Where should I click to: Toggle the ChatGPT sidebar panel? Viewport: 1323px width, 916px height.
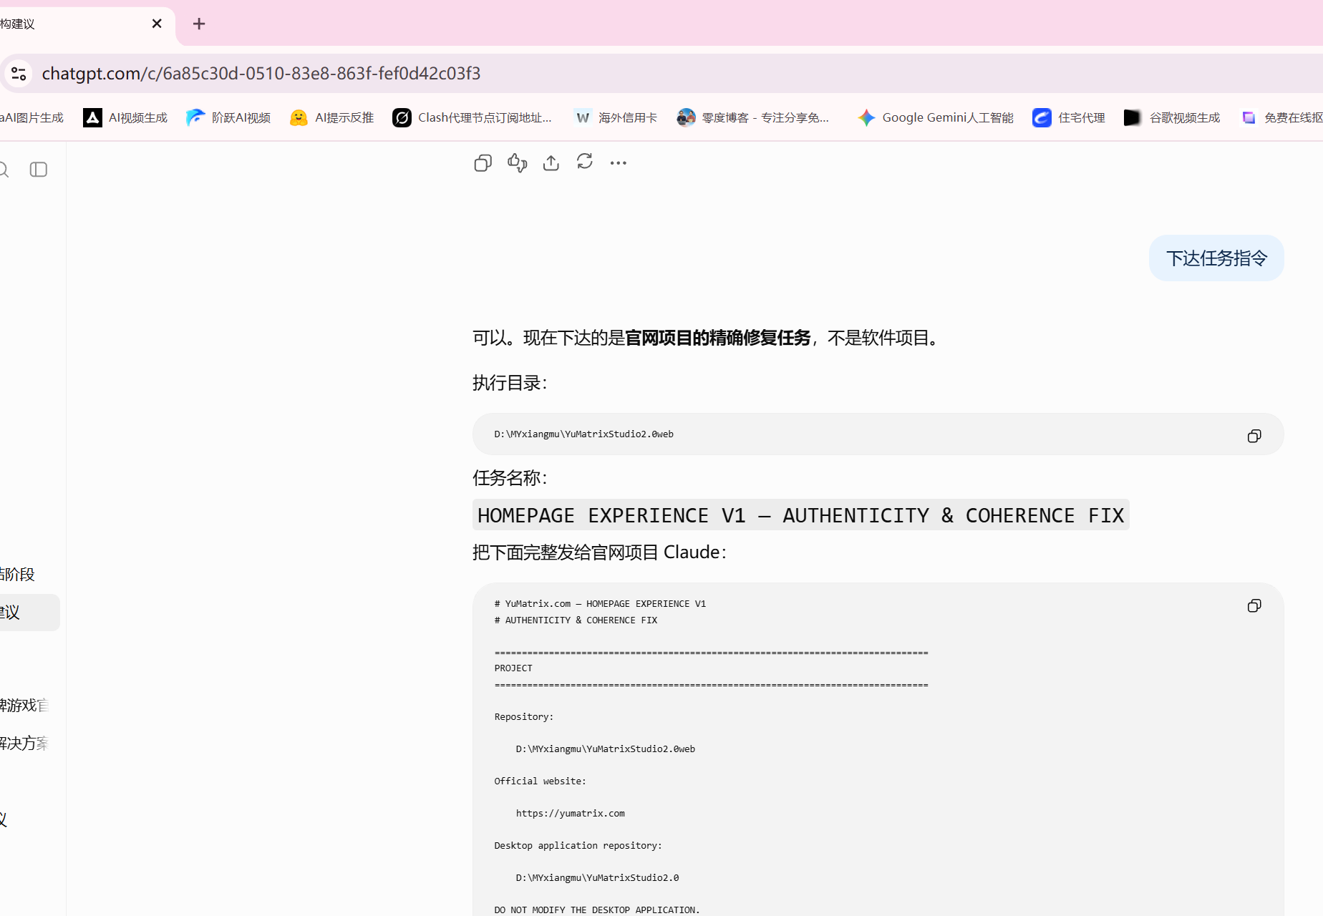point(39,170)
